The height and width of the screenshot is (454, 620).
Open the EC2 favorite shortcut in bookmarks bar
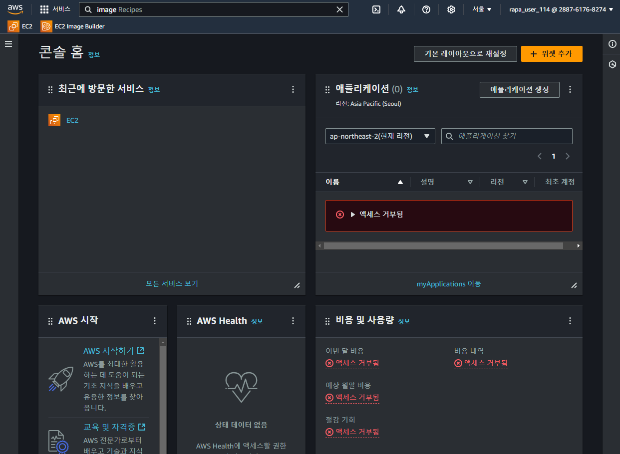(x=20, y=26)
